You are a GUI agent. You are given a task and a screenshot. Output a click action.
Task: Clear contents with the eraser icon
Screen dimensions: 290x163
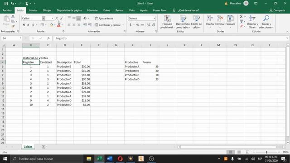pos(242,26)
